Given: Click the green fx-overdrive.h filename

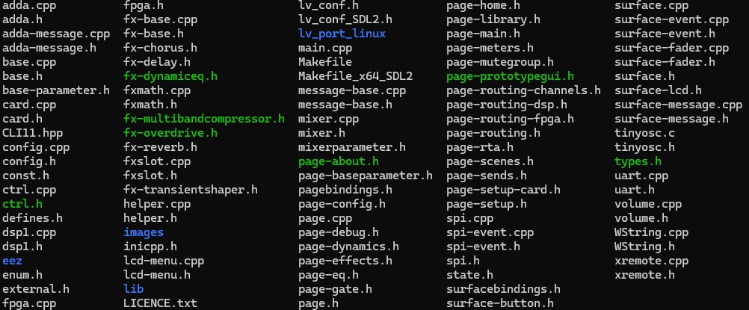Looking at the screenshot, I should [x=170, y=133].
